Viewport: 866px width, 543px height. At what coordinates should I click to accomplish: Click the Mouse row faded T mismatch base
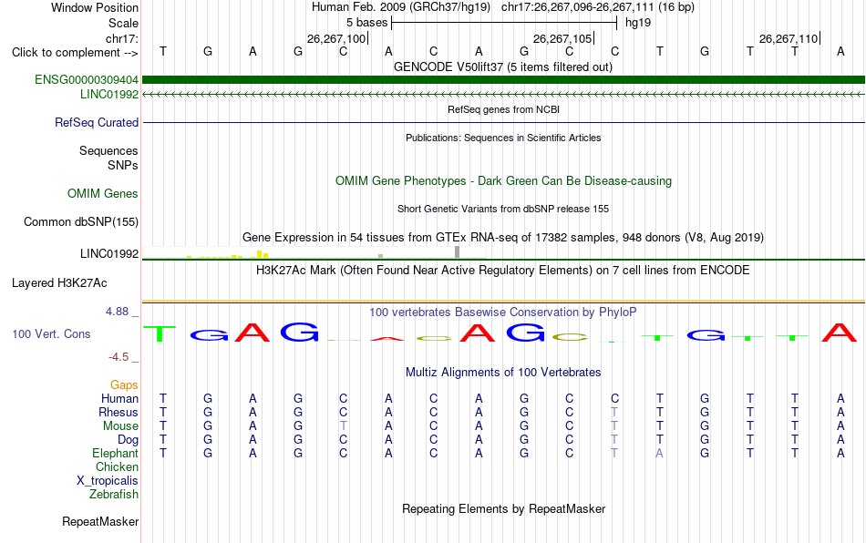click(344, 426)
